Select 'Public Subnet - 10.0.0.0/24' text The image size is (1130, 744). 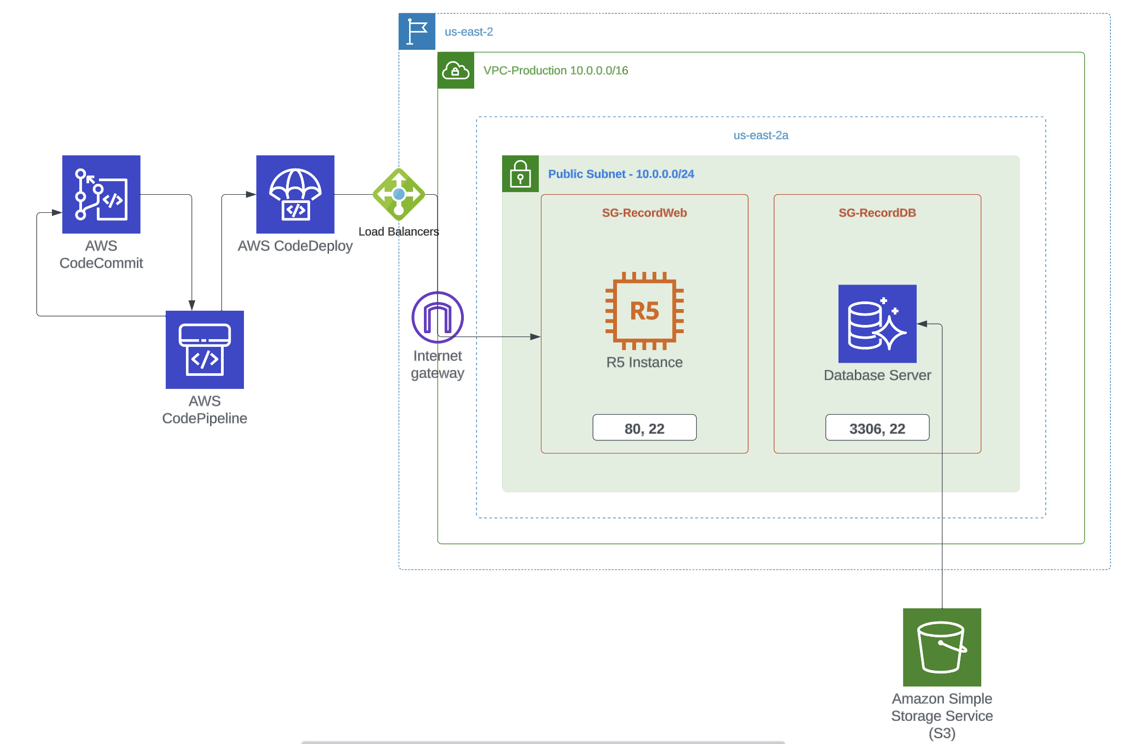click(621, 174)
